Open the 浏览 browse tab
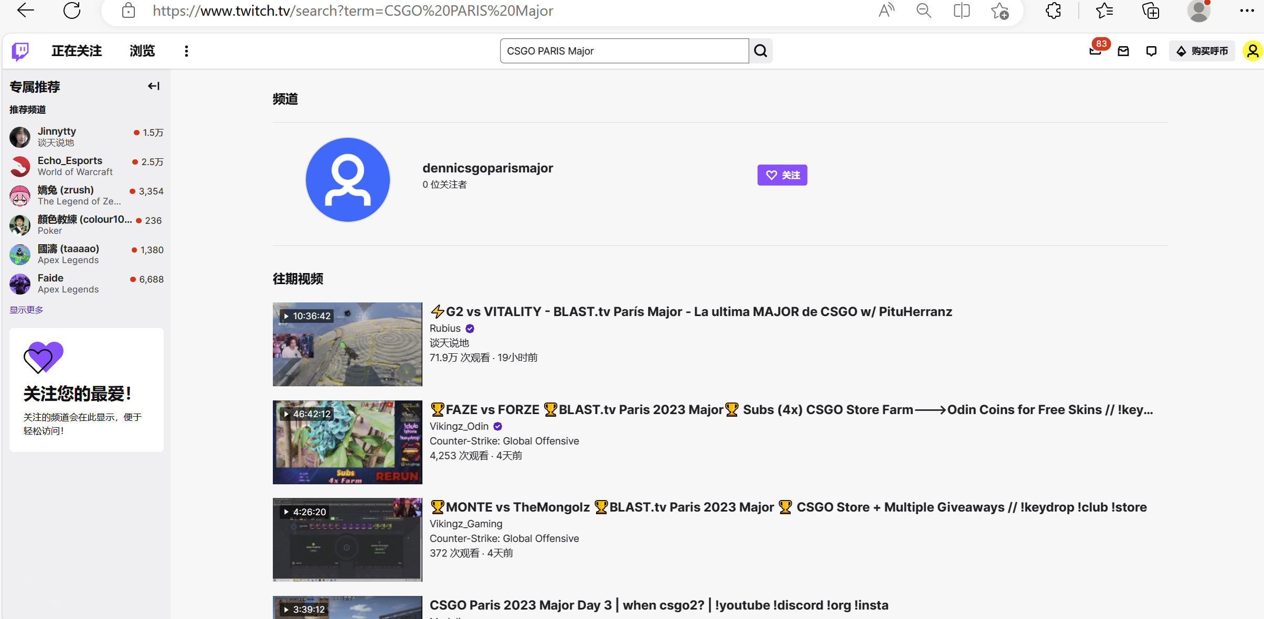The width and height of the screenshot is (1264, 619). (x=142, y=51)
